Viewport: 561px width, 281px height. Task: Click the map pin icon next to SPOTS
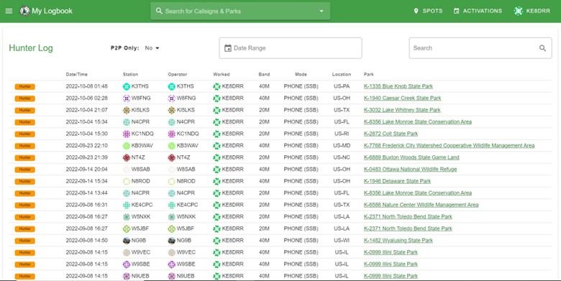[x=416, y=11]
